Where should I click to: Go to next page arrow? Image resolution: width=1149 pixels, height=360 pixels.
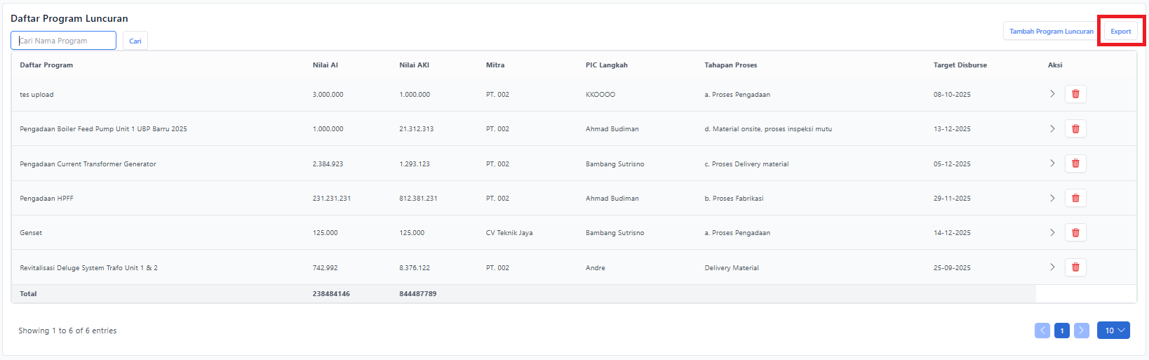pyautogui.click(x=1081, y=331)
